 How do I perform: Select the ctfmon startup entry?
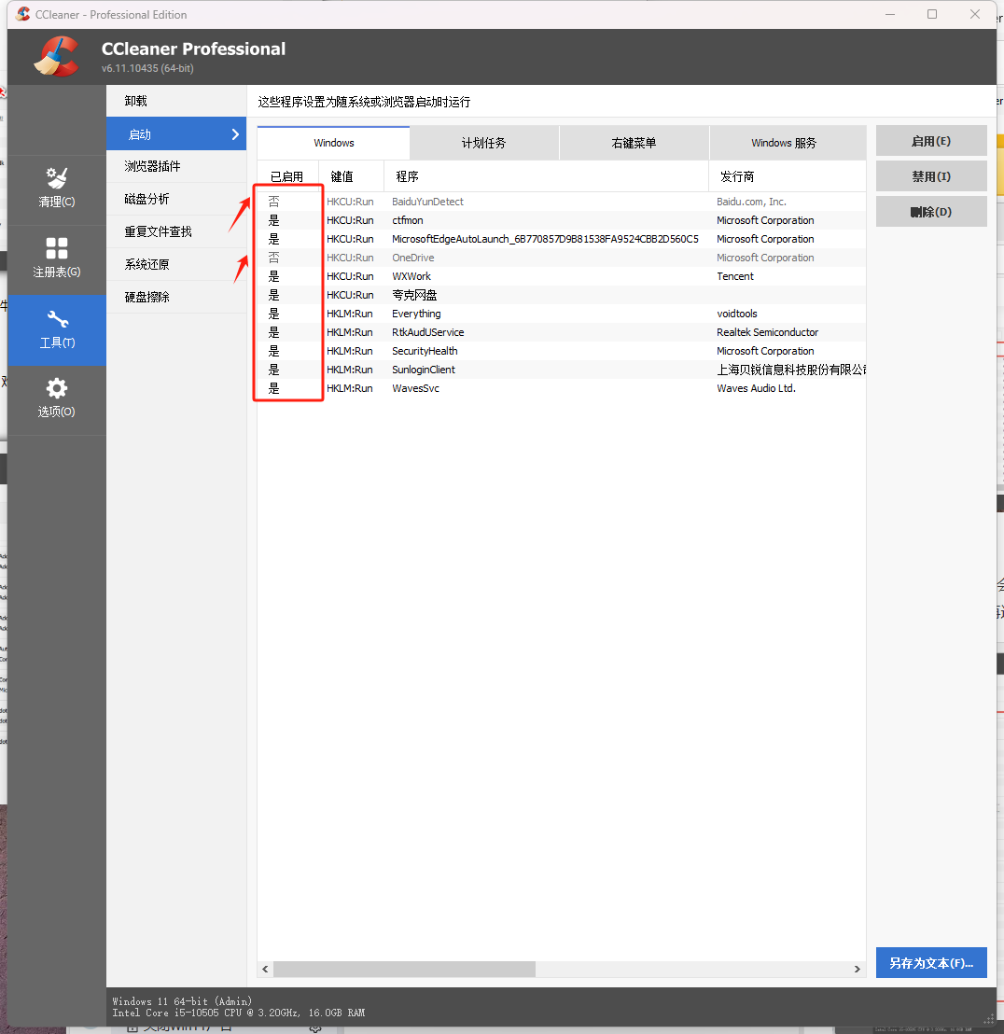(x=562, y=220)
